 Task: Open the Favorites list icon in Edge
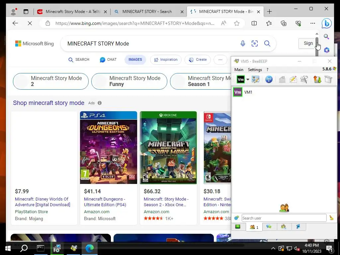click(x=269, y=23)
